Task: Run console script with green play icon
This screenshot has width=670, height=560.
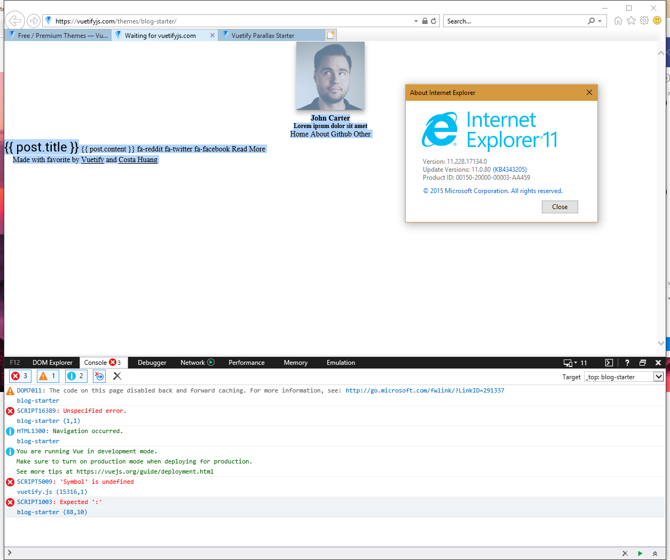Action: pyautogui.click(x=640, y=554)
